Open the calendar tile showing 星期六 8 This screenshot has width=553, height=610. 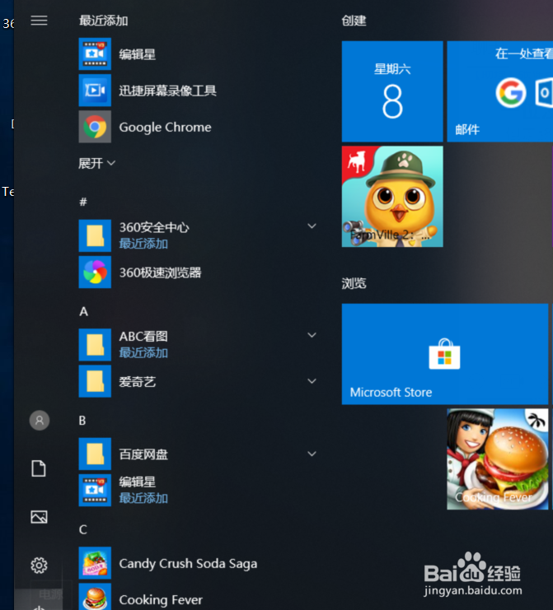pos(392,91)
